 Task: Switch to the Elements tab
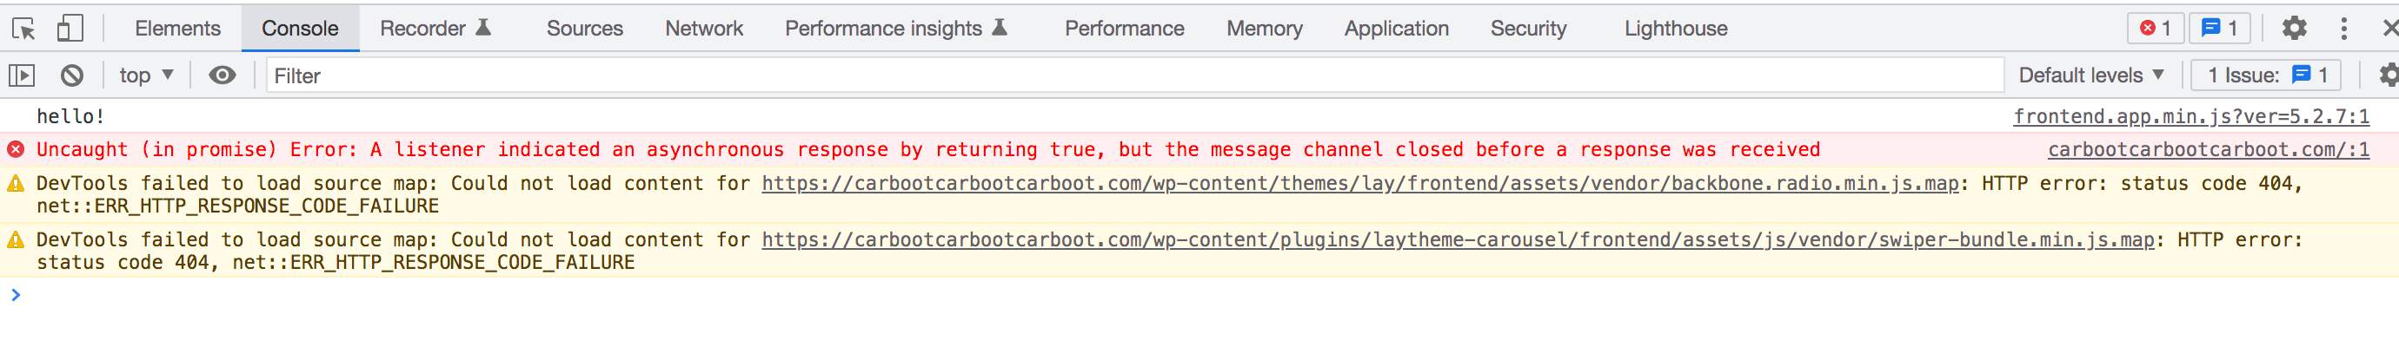coord(178,29)
